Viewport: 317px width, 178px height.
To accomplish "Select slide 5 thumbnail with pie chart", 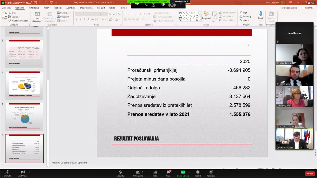I will coord(24,85).
